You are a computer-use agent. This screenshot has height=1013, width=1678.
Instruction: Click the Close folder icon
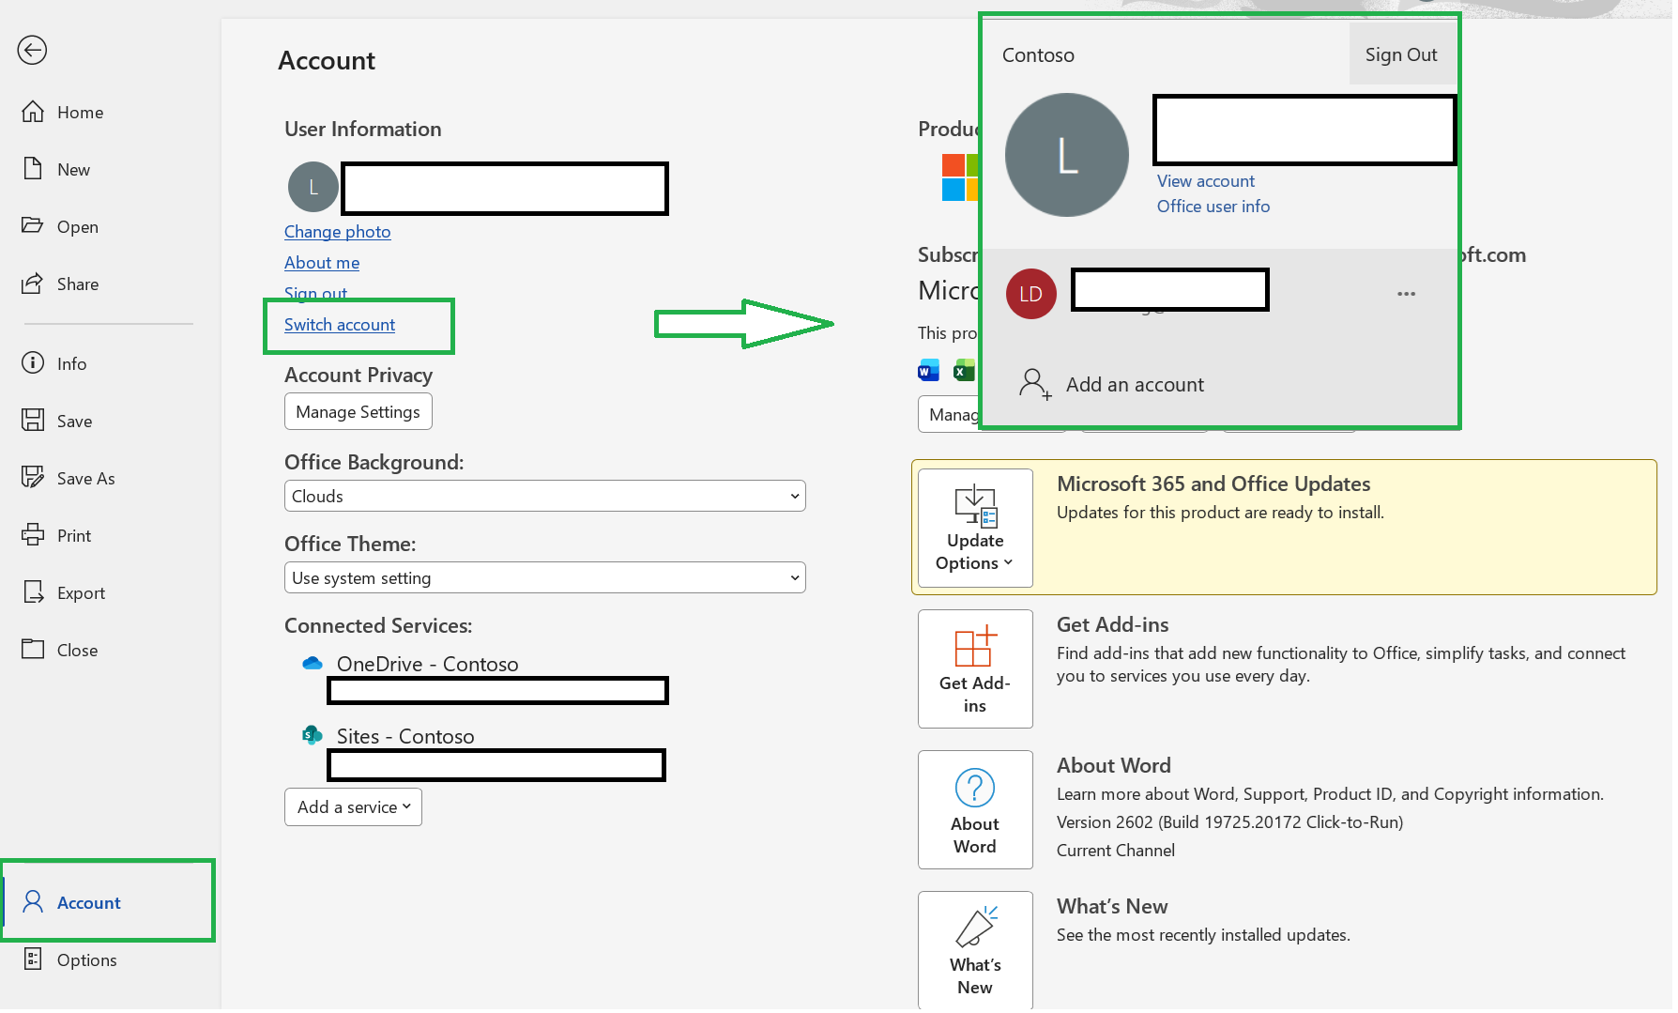[x=33, y=649]
